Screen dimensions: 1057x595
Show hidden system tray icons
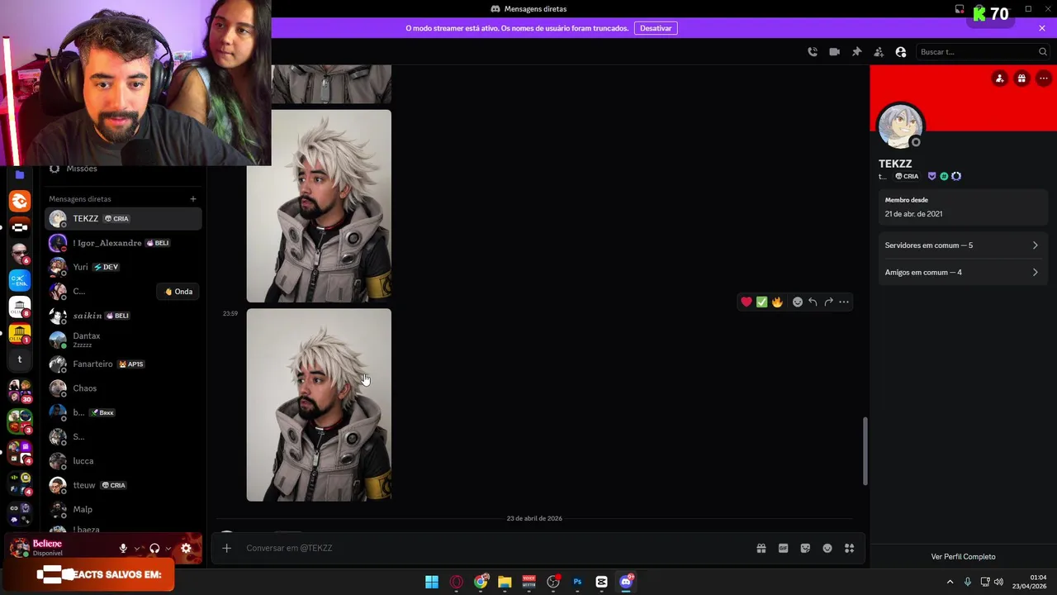[x=950, y=582]
